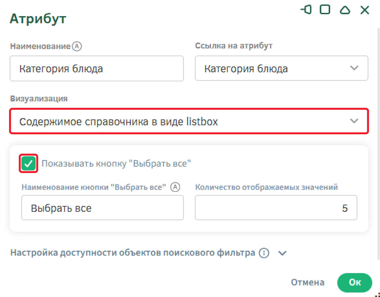Image resolution: width=380 pixels, height=297 pixels.
Task: Click the (A) icon beside the Наименование label
Action: [x=77, y=46]
